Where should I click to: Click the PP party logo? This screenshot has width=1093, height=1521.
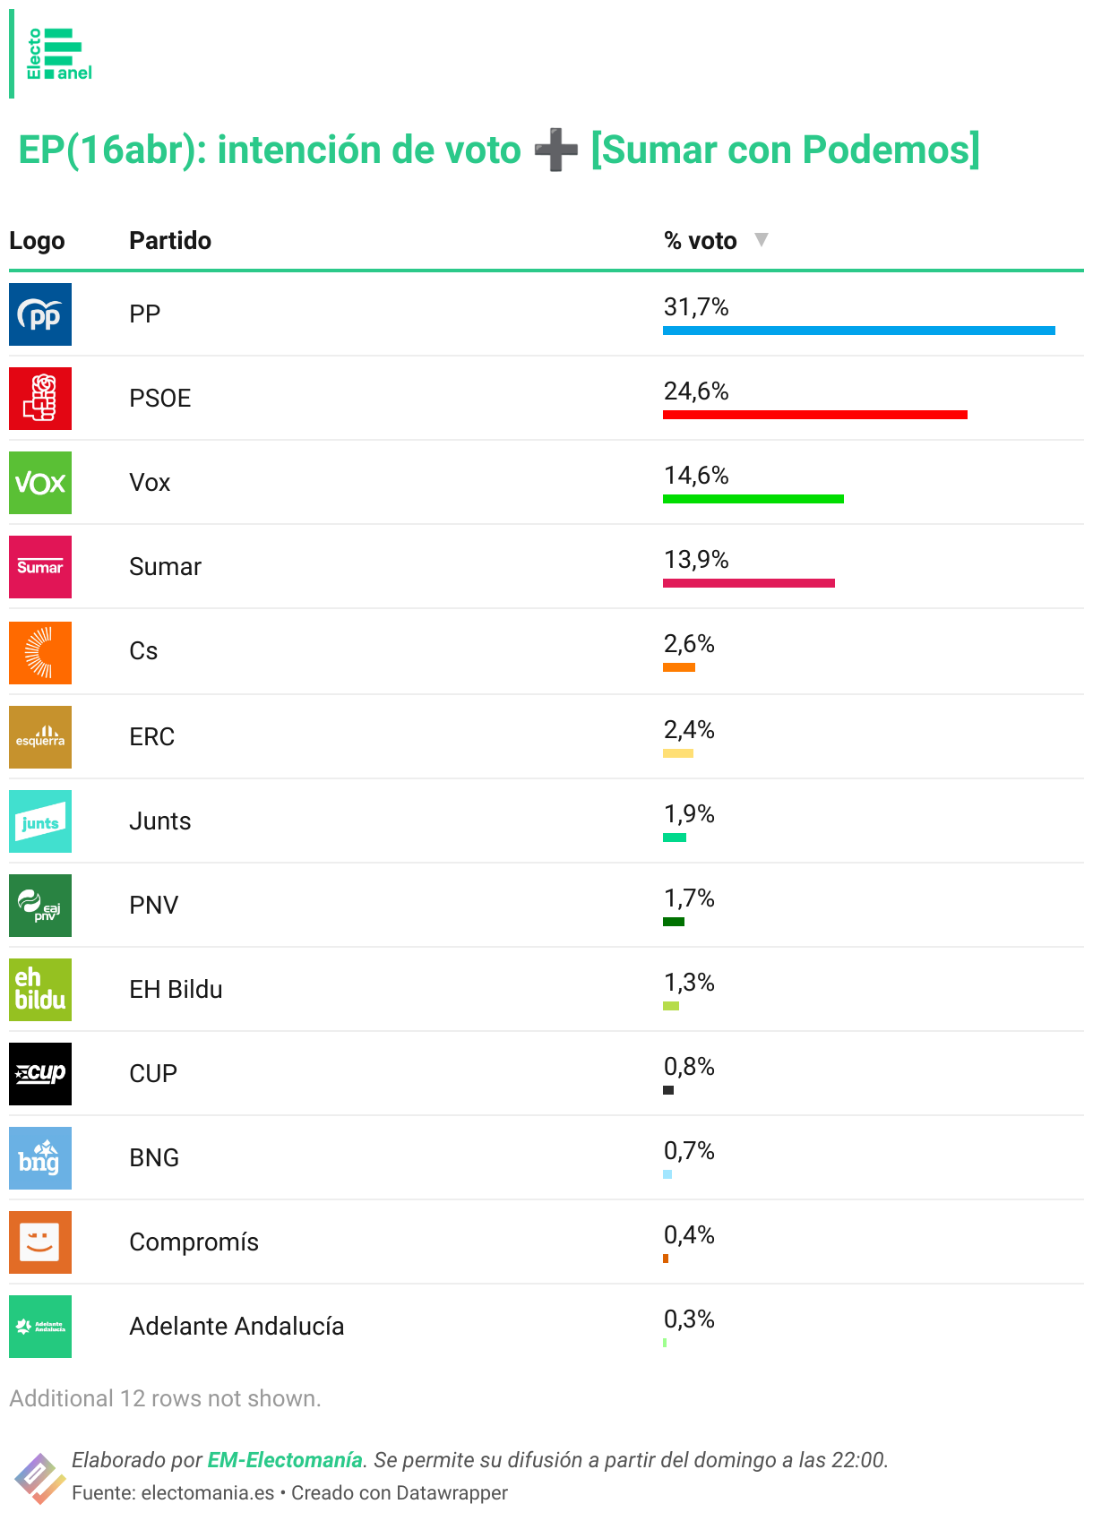tap(40, 314)
